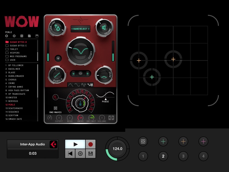Toggle the middle vowel mouth button
Screen dimensions: 229x172
(81, 74)
